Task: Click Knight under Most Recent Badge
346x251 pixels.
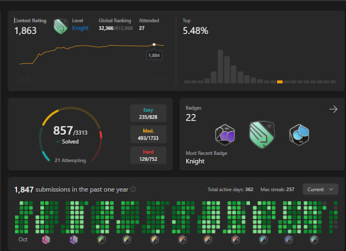Action: coord(195,161)
